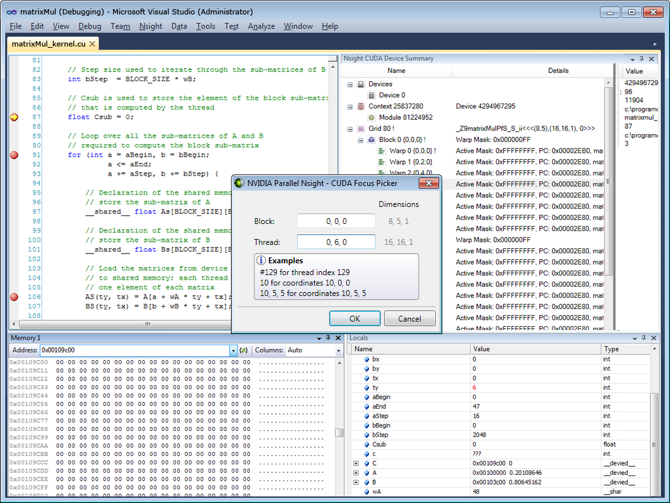Click the Warp 0 {0,0,0} icon

point(383,151)
